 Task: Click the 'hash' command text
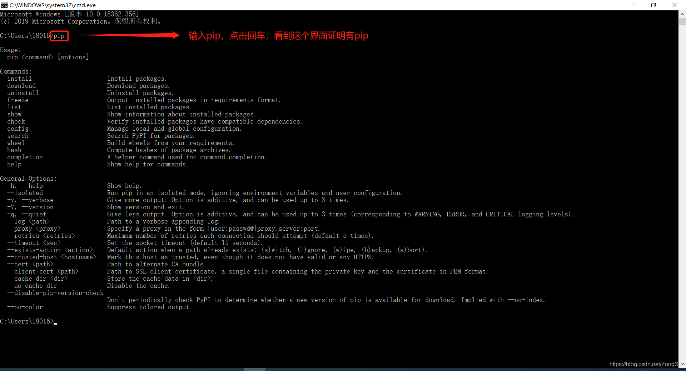point(14,150)
